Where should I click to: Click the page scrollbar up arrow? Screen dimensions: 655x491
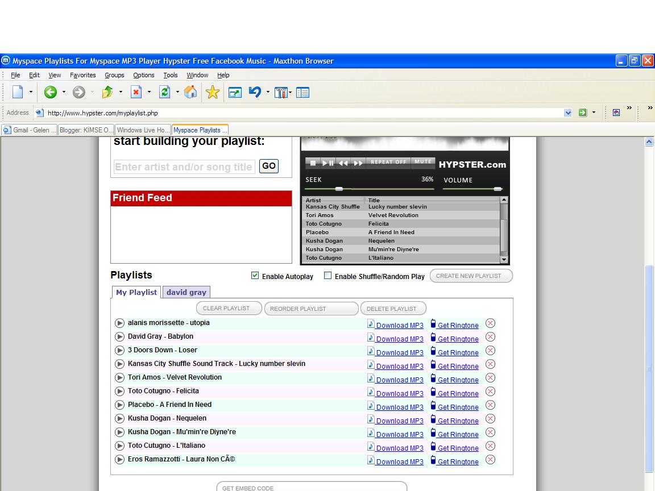point(649,142)
